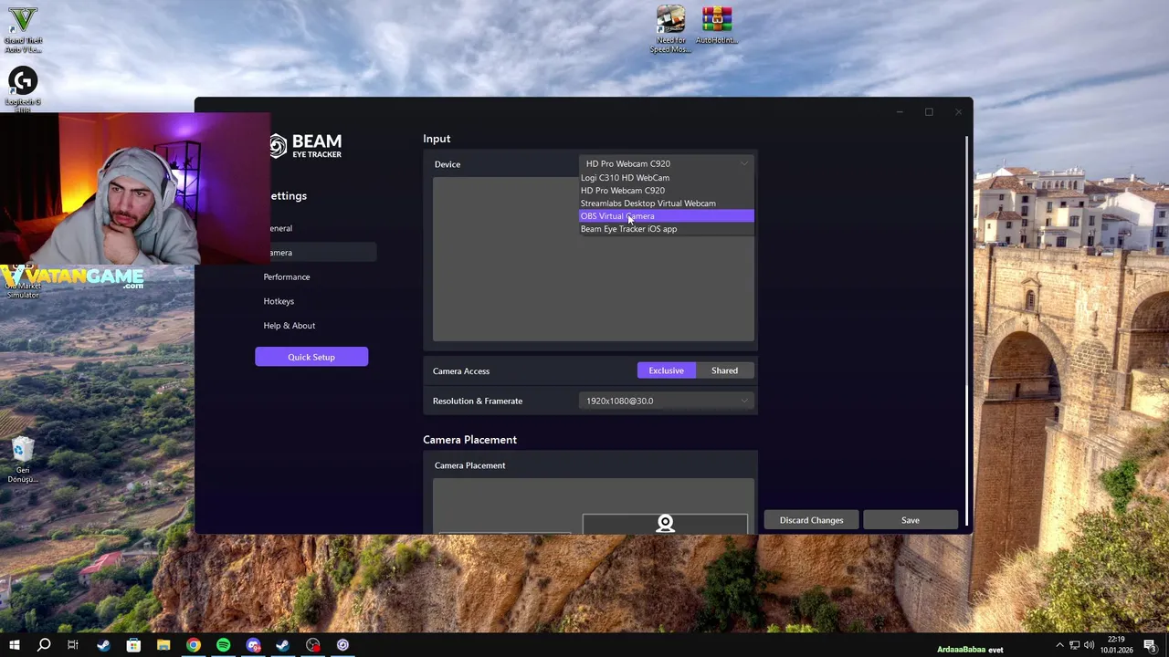
Task: Choose HD Pro Webcam C920 list option
Action: (x=667, y=191)
